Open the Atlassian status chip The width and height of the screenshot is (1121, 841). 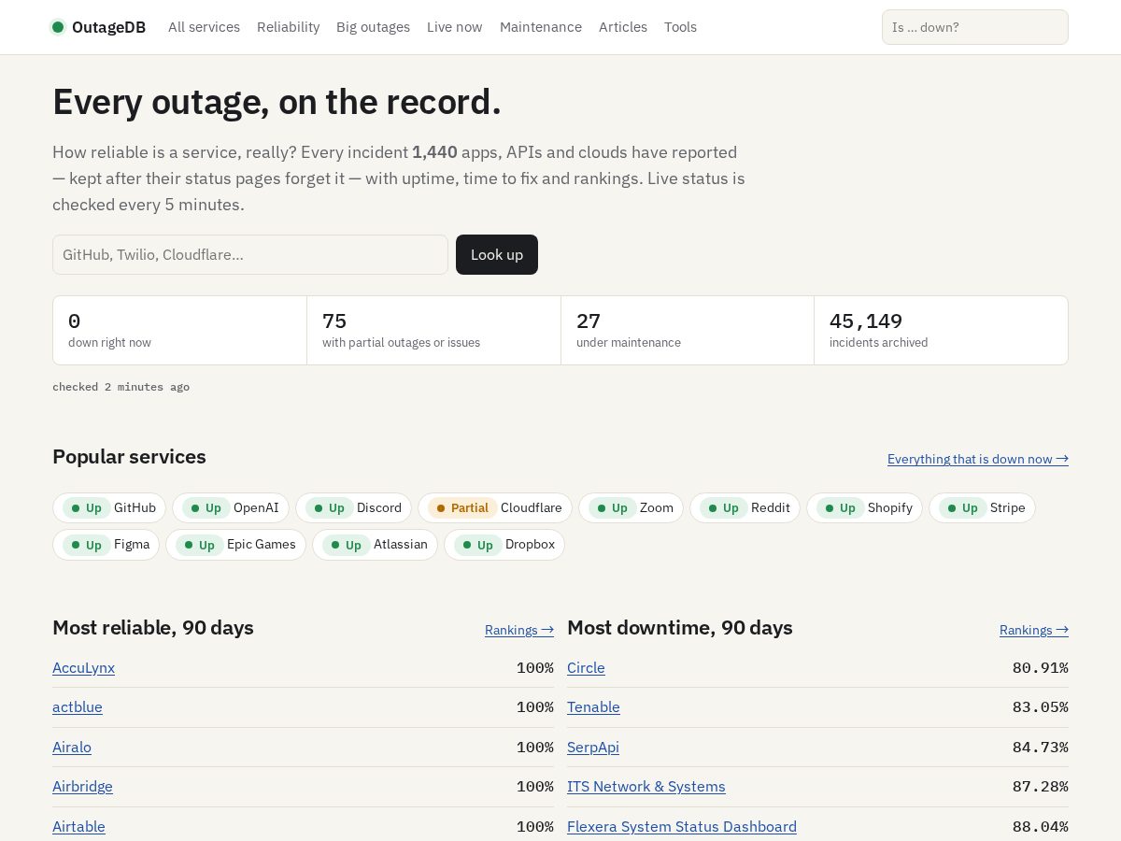tap(375, 544)
